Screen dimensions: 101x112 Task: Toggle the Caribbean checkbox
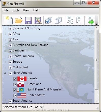coord(10,51)
